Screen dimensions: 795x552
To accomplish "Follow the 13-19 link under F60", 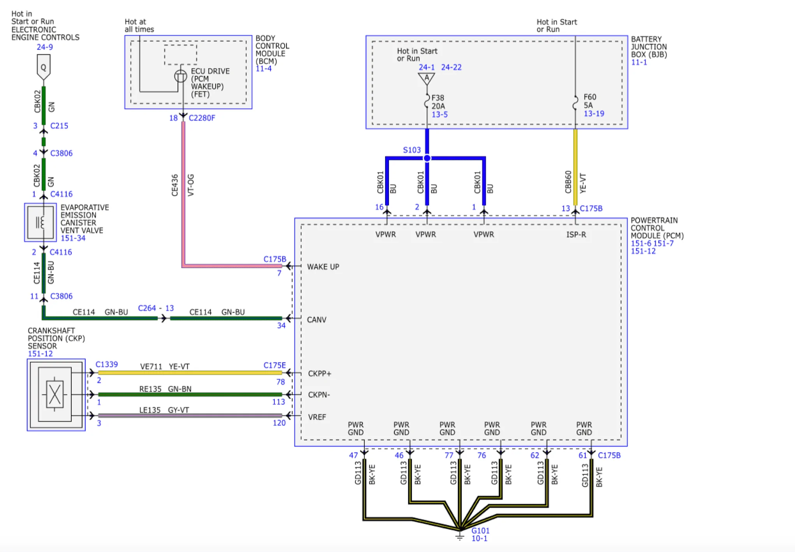I will [594, 114].
